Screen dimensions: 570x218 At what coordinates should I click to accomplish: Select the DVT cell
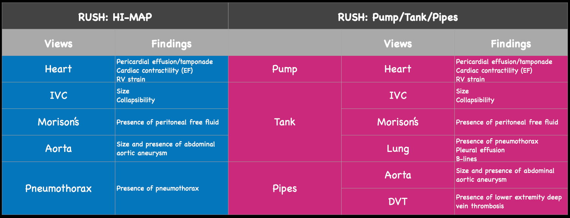click(398, 201)
